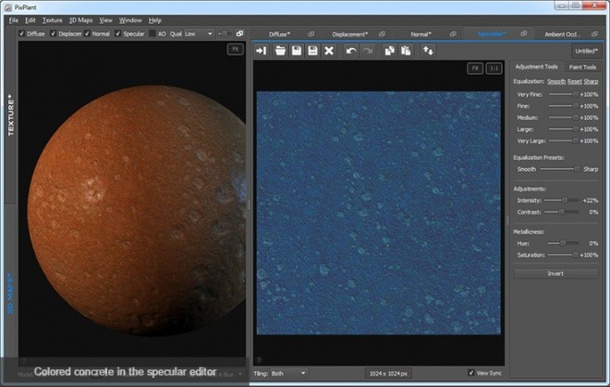Click the X delete icon in toolbar
The width and height of the screenshot is (610, 387).
click(329, 51)
